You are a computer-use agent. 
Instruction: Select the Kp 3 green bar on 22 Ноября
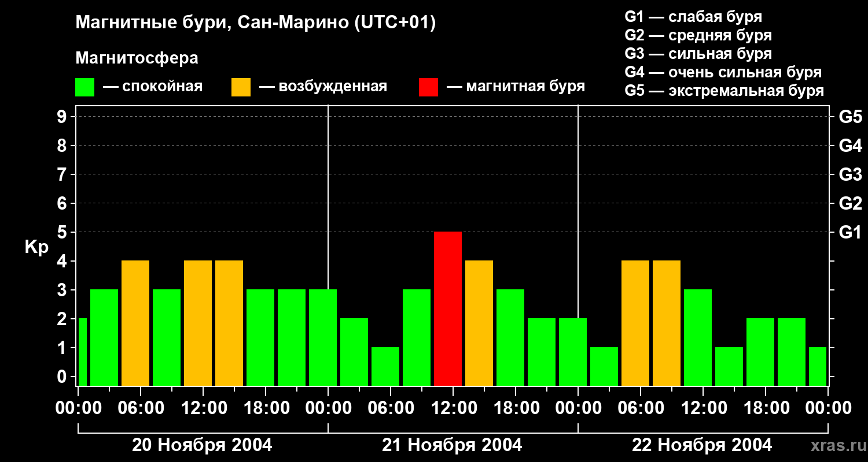click(698, 337)
